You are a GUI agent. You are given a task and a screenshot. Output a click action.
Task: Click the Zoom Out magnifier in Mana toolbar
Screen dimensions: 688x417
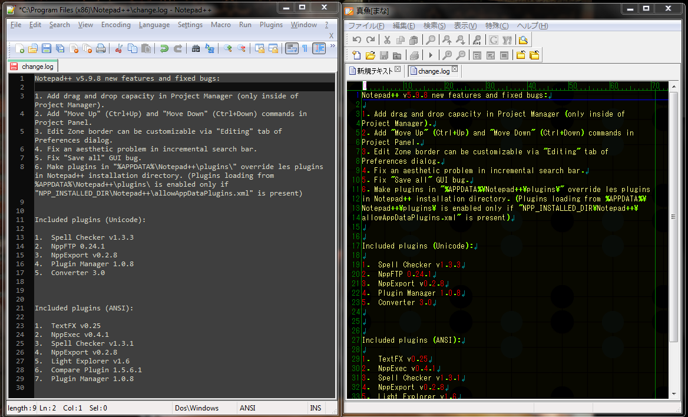coord(460,55)
